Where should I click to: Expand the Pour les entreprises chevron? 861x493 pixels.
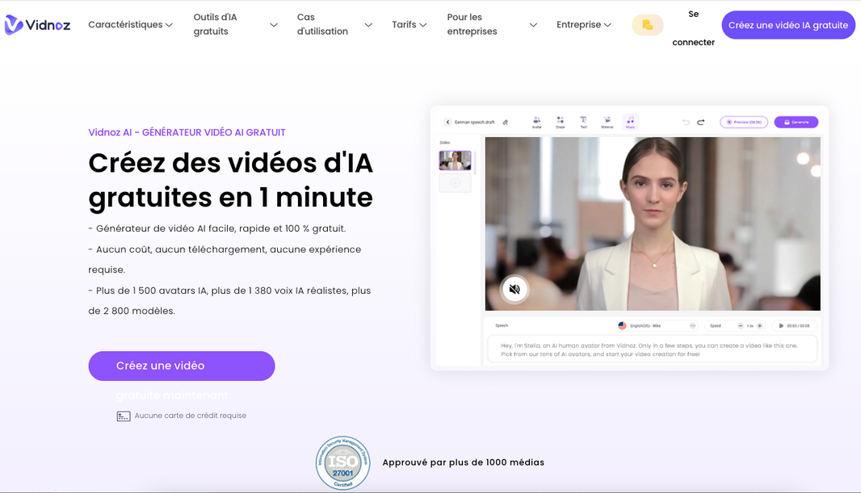533,25
